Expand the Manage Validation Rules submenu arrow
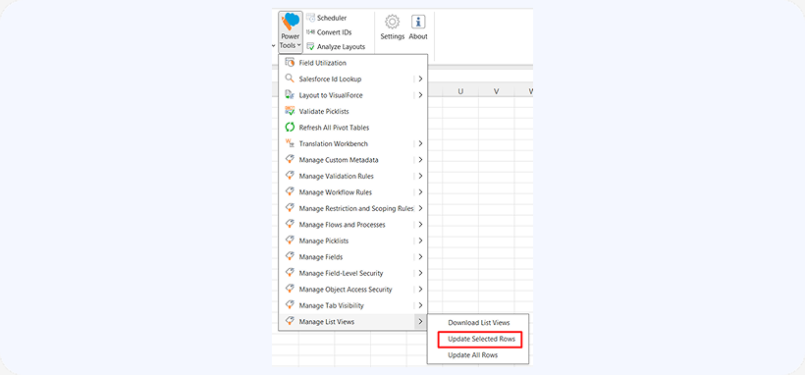The image size is (805, 375). (420, 176)
